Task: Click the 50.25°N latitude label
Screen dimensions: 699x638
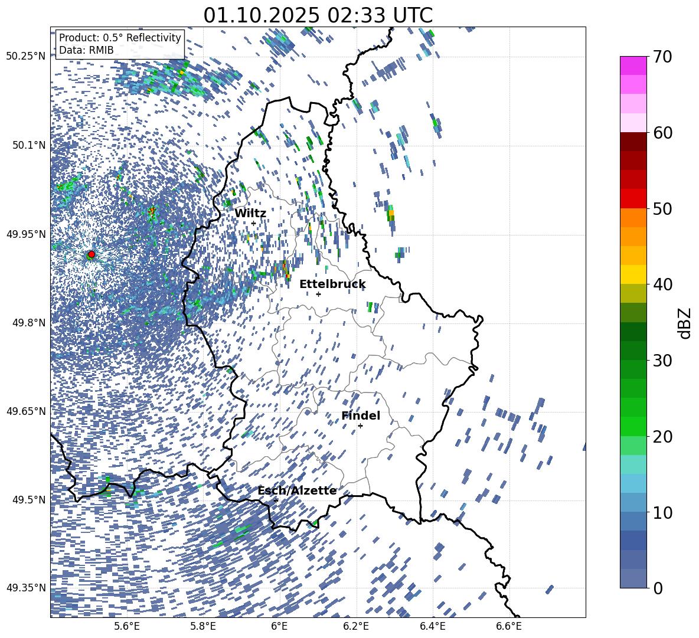Action: pyautogui.click(x=26, y=57)
